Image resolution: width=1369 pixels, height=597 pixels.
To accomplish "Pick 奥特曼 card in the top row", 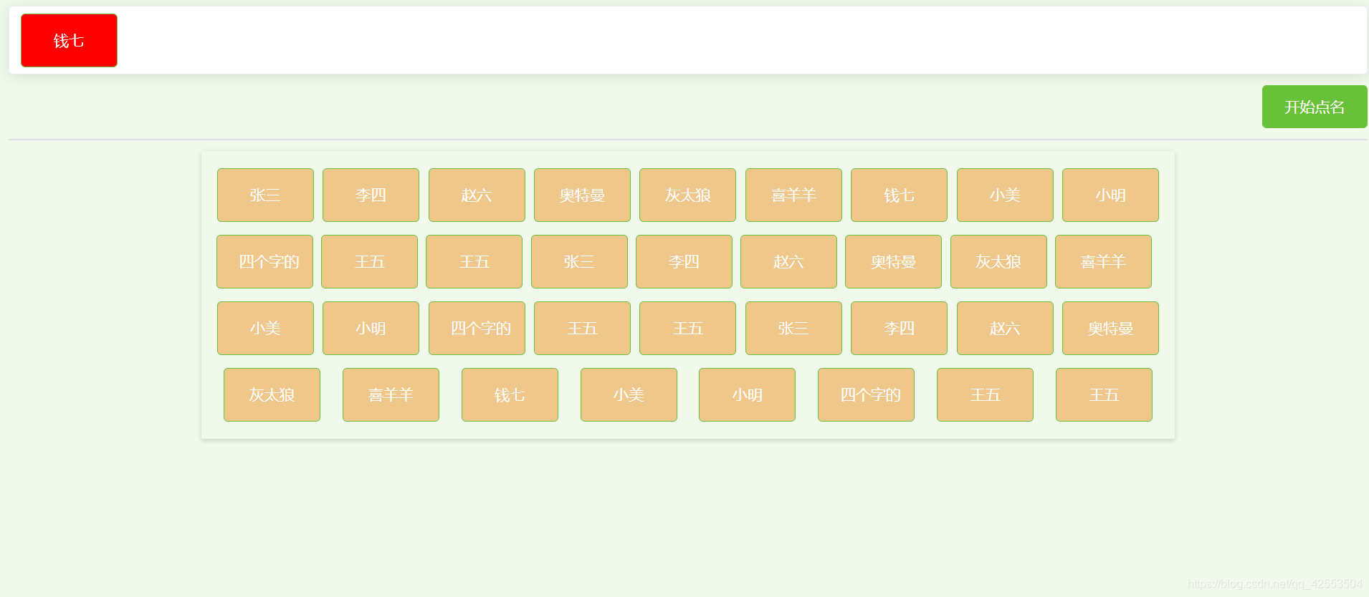I will coord(582,195).
